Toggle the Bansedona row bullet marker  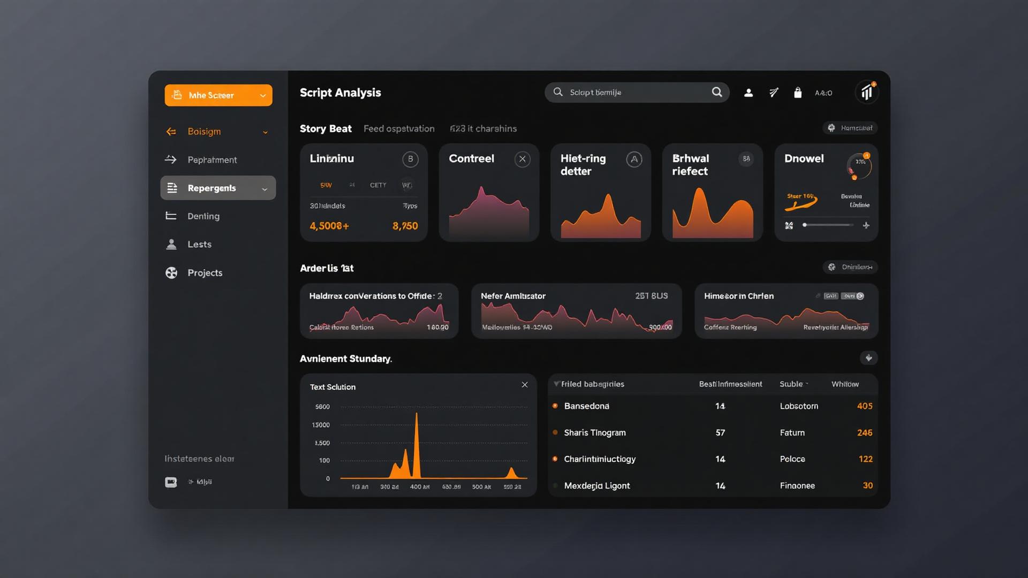[555, 406]
